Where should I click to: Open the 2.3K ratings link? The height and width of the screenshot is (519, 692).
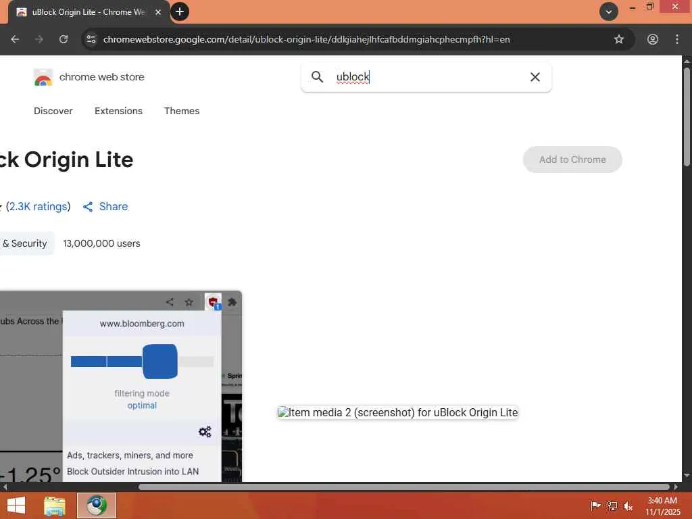click(x=38, y=207)
